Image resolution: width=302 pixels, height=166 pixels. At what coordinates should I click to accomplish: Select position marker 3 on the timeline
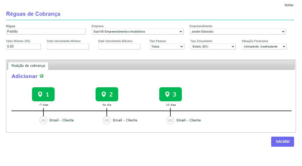(x=170, y=94)
